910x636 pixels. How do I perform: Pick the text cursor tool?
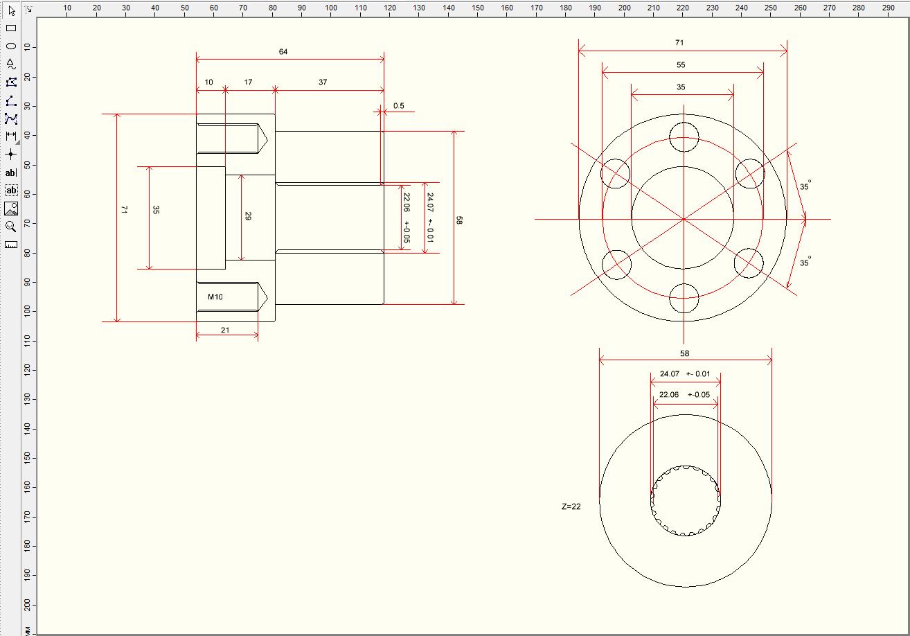[10, 173]
